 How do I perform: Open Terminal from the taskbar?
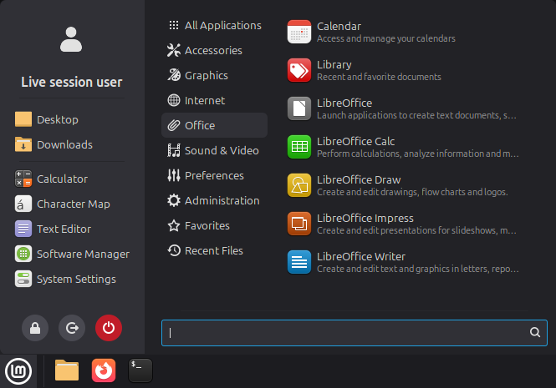(140, 370)
